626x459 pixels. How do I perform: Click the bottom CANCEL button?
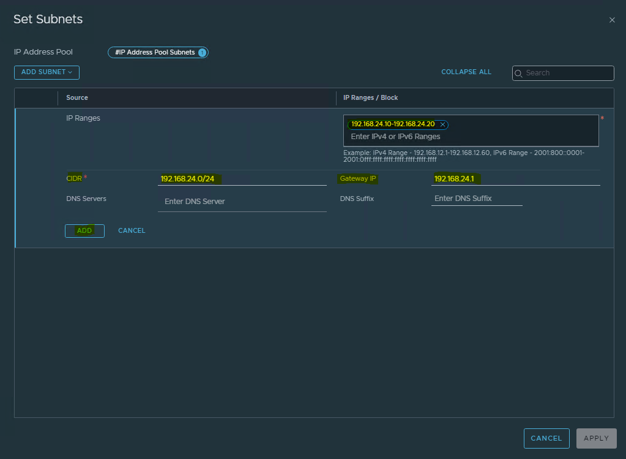546,438
